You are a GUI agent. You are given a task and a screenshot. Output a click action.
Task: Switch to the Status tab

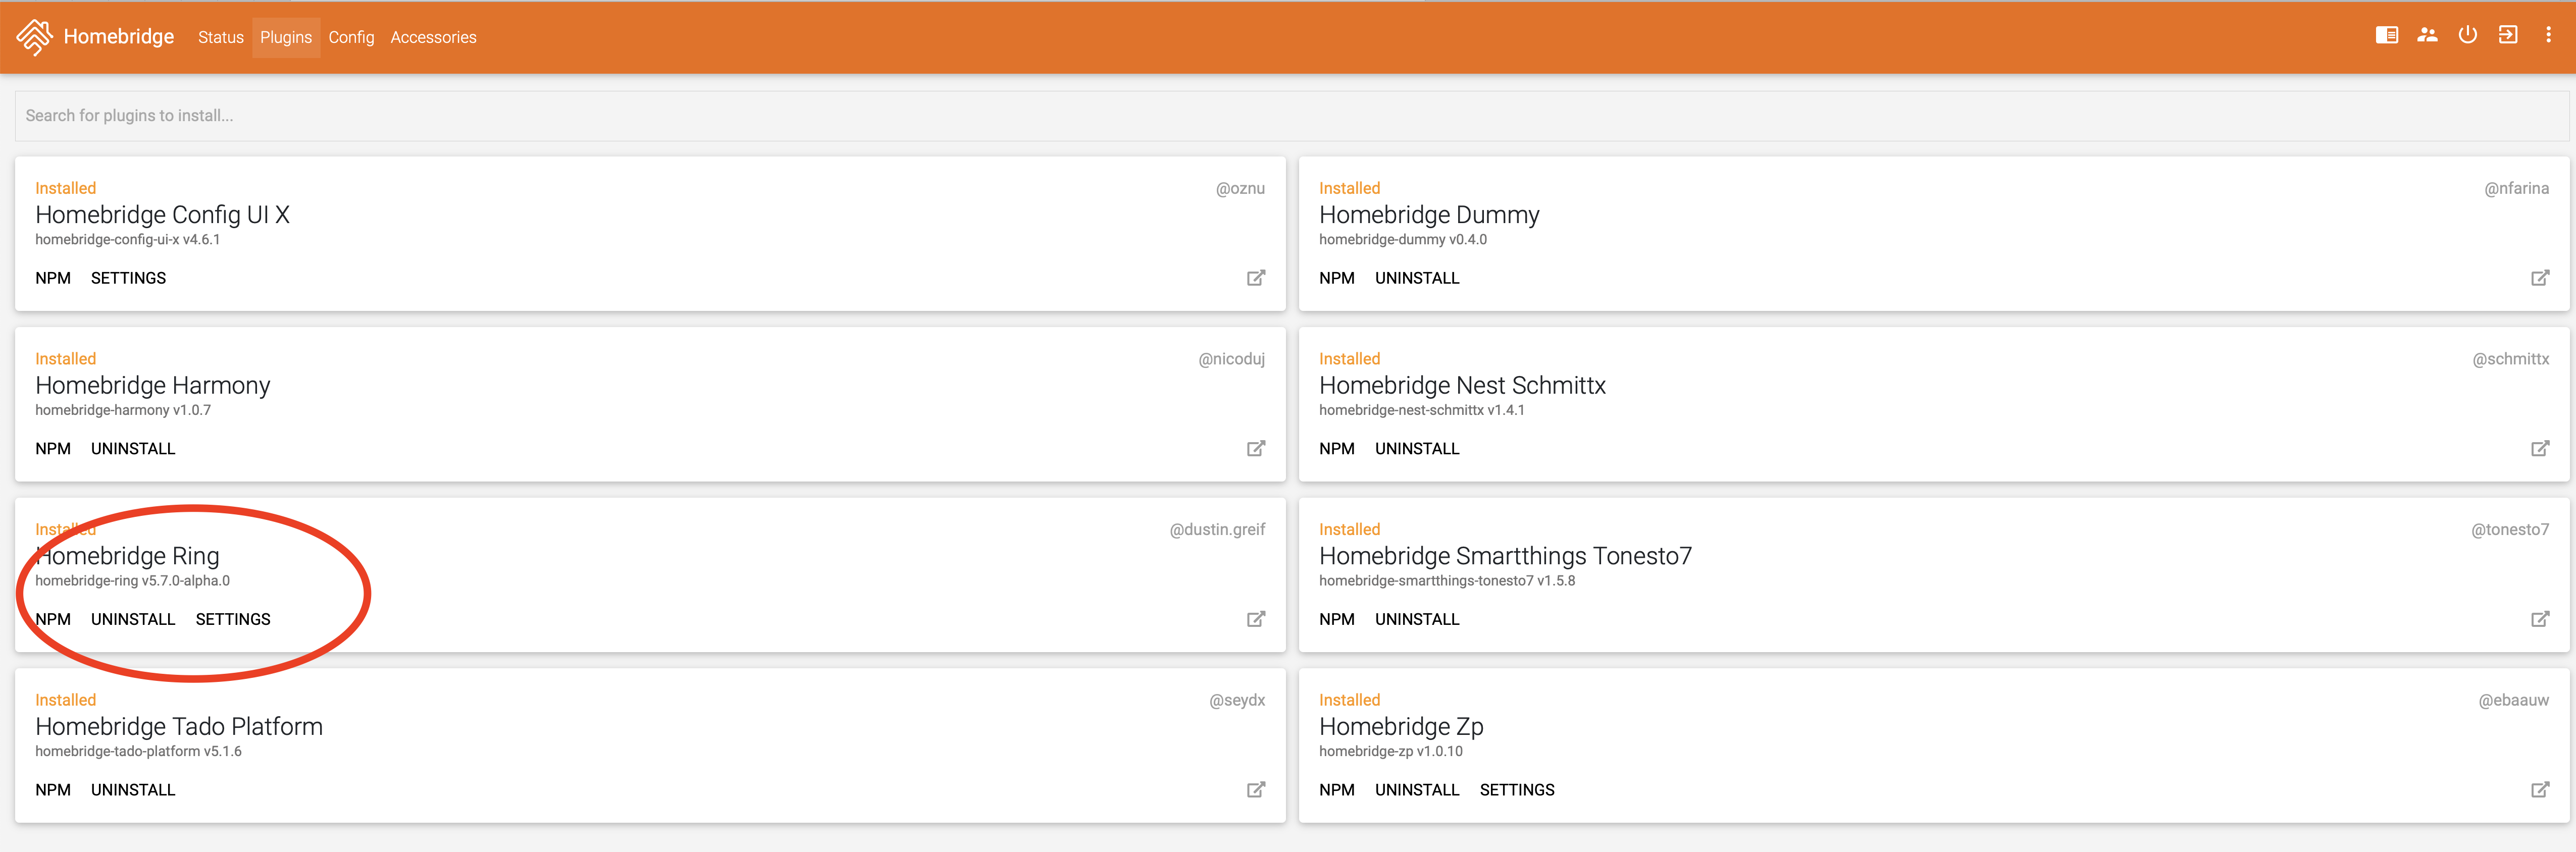point(221,37)
